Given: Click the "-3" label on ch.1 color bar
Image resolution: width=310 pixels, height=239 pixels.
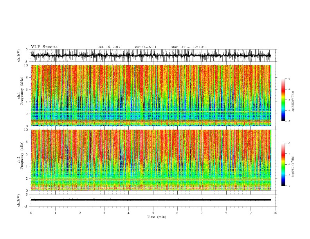Looking at the screenshot, I should [289, 78].
